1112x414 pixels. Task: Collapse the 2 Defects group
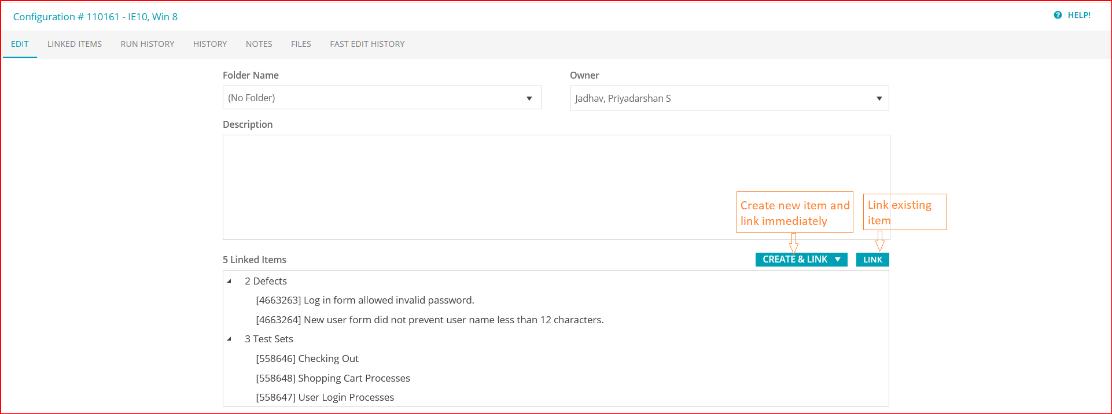point(230,281)
